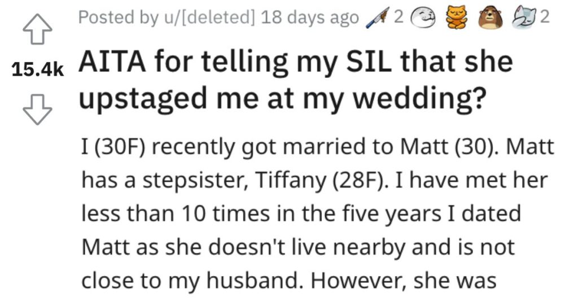Select the 15.4k vote score

[38, 69]
